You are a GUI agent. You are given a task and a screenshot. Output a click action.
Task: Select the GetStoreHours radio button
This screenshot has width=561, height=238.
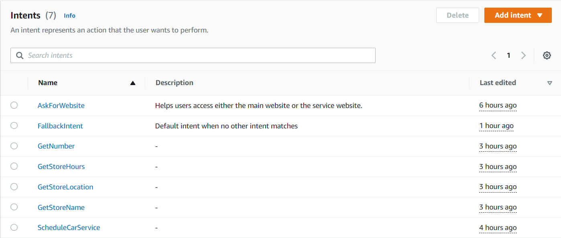[x=14, y=166]
